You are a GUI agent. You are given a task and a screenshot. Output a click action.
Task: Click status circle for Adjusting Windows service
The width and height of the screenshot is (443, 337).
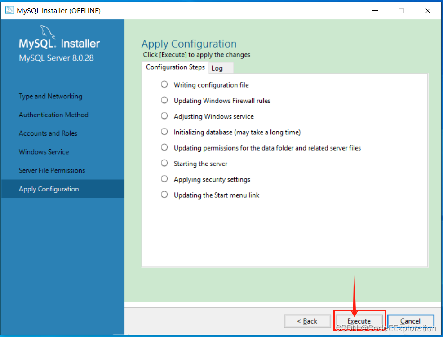(x=164, y=116)
